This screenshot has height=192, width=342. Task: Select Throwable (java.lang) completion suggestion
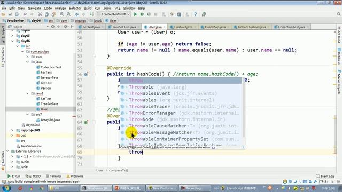(181, 87)
